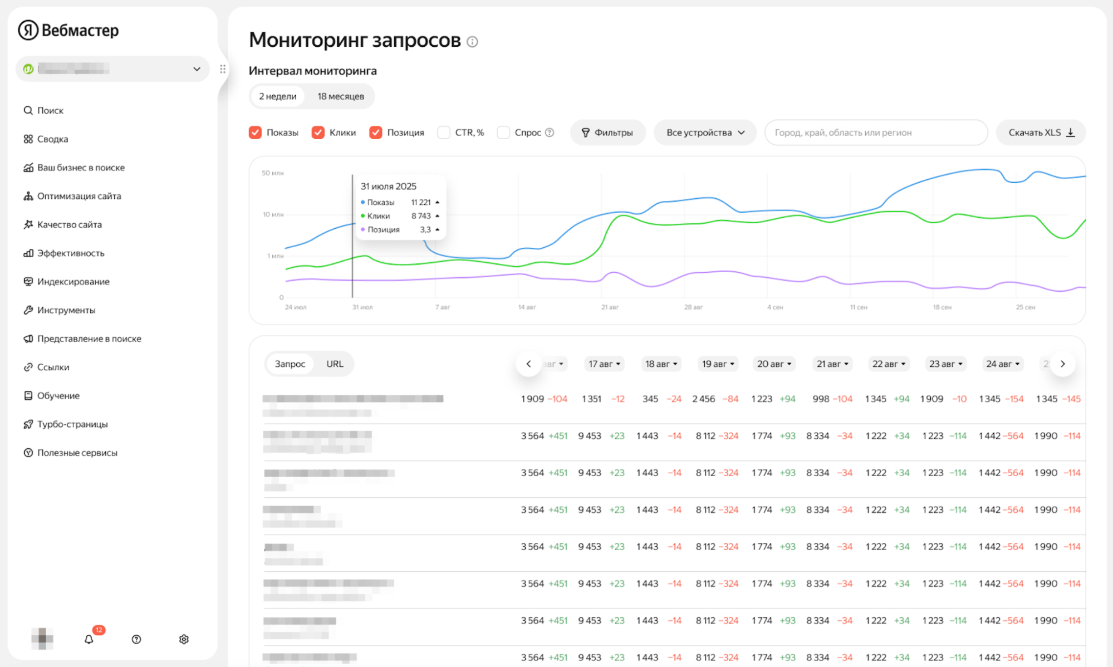Click the Спрос help hint icon

[550, 133]
